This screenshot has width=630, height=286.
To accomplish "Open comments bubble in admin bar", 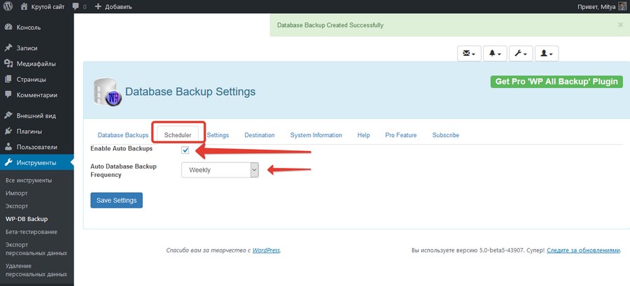I will 79,7.
